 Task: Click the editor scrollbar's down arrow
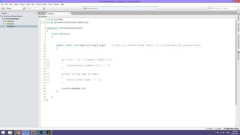[x=236, y=126]
